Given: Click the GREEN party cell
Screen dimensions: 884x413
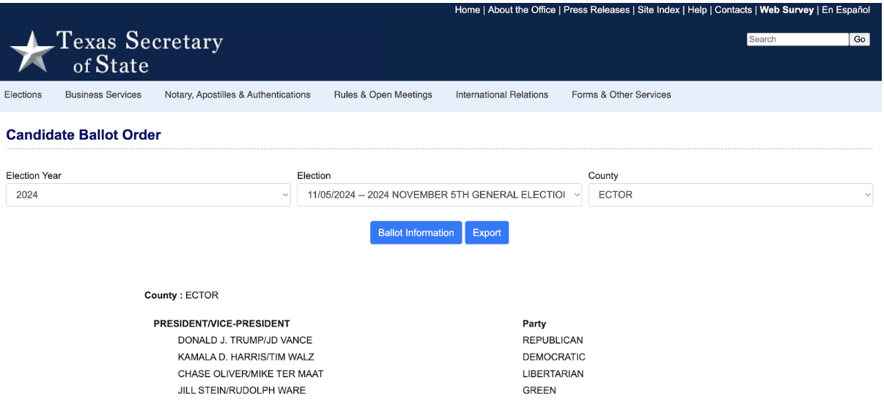Looking at the screenshot, I should [539, 391].
